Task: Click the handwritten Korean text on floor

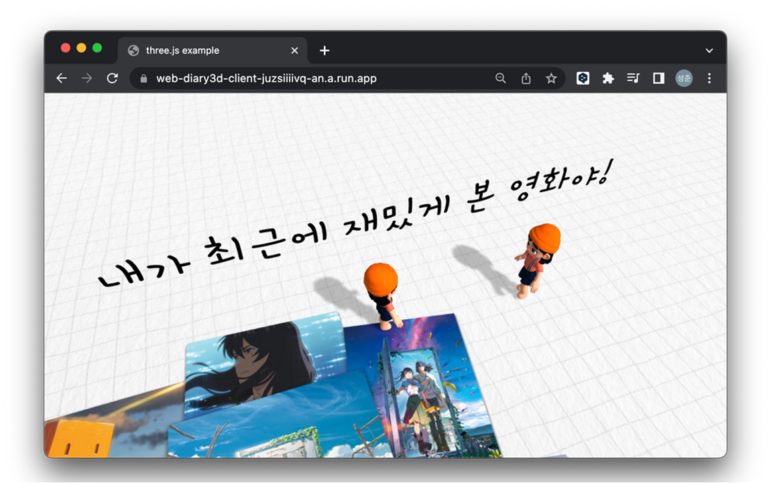Action: (355, 224)
